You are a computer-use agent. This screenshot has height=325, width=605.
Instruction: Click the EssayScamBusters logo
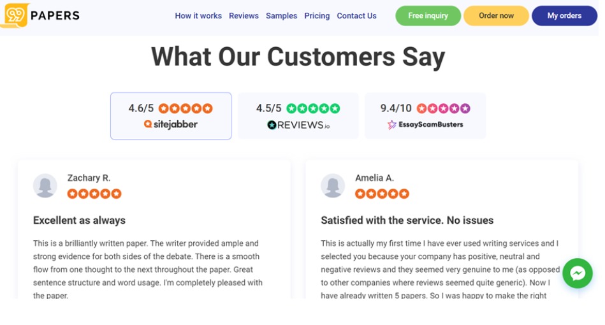(x=425, y=124)
